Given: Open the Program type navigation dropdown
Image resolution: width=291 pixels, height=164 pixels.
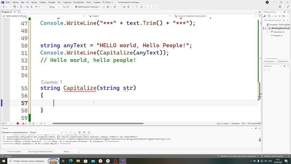Looking at the screenshot, I should coord(130,16).
